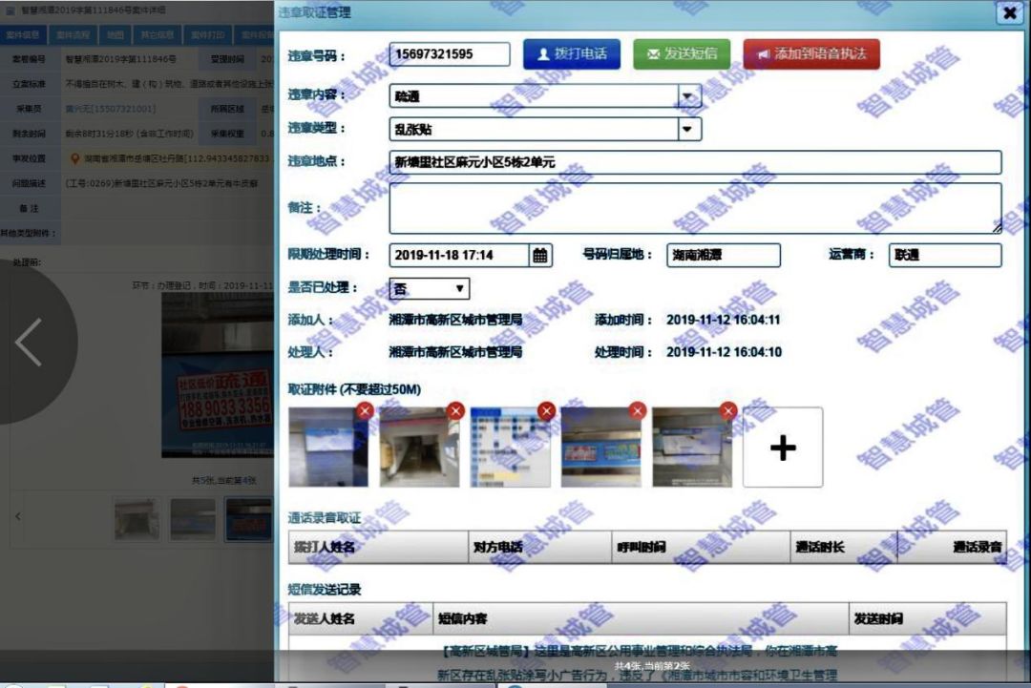Open the table screenshot attachment thumbnail

(510, 448)
